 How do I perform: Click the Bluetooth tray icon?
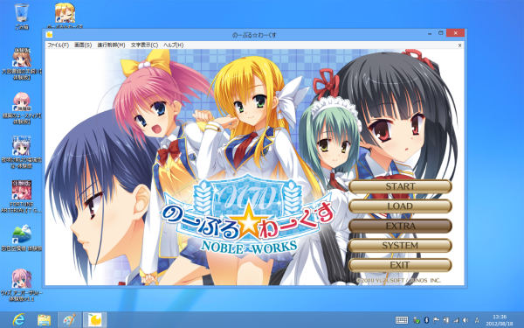click(426, 320)
